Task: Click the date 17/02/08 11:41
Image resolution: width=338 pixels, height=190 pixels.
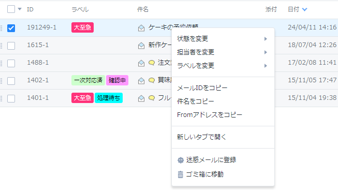Action: (312, 63)
